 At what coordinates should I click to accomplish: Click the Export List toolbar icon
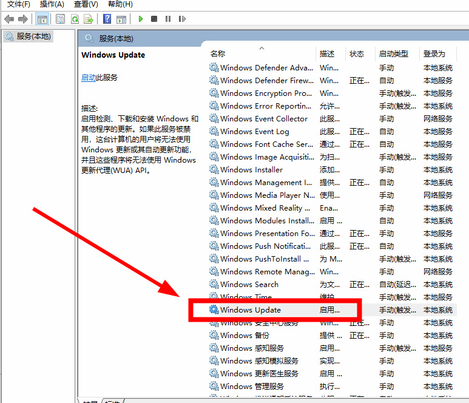(x=89, y=19)
